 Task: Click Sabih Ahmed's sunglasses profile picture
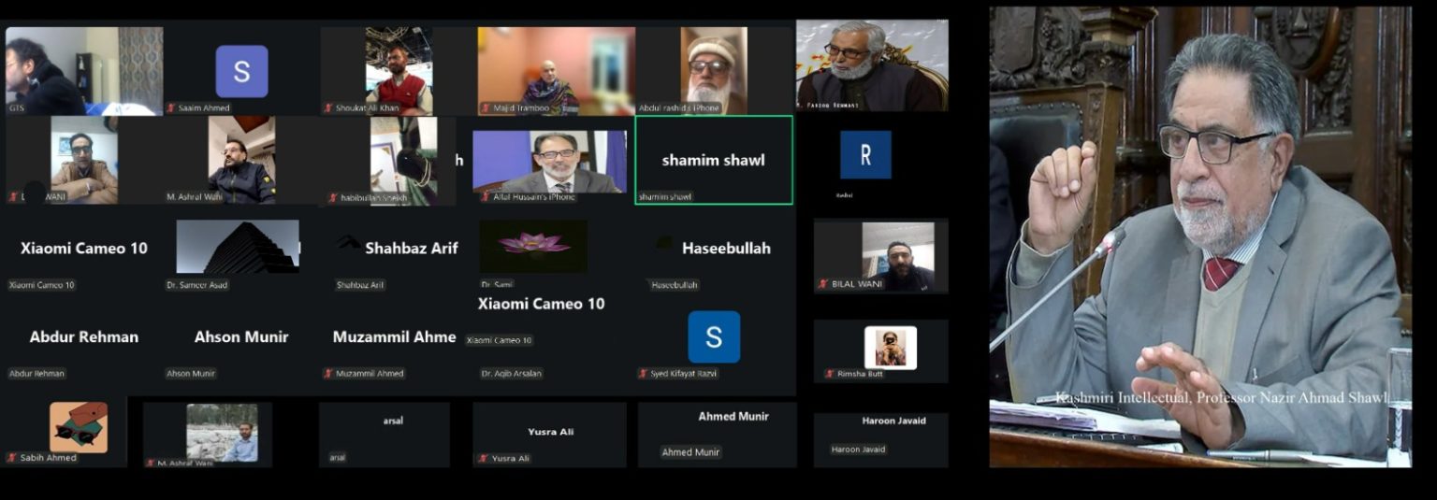coord(79,427)
